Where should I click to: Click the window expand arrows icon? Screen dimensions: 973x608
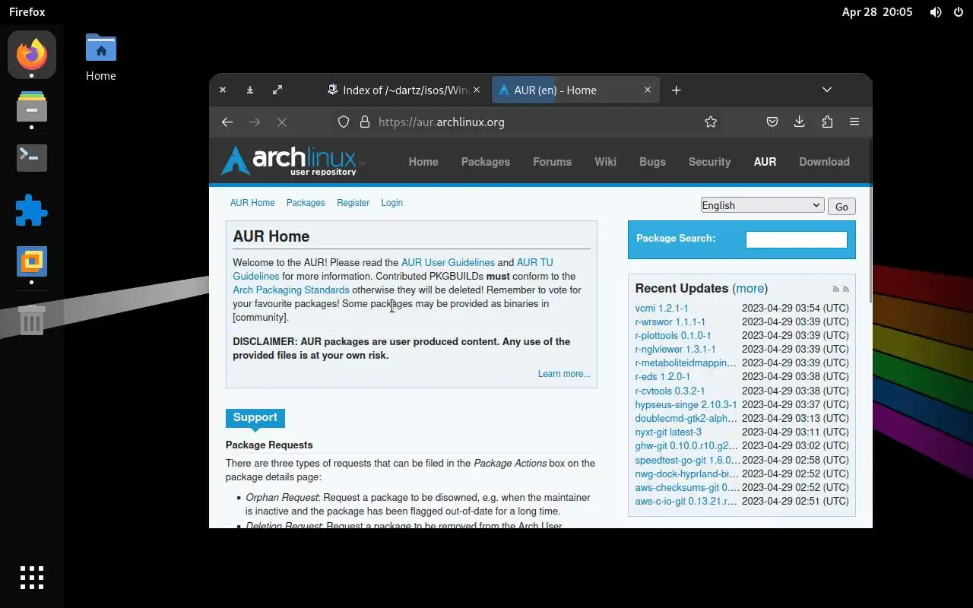click(x=277, y=90)
